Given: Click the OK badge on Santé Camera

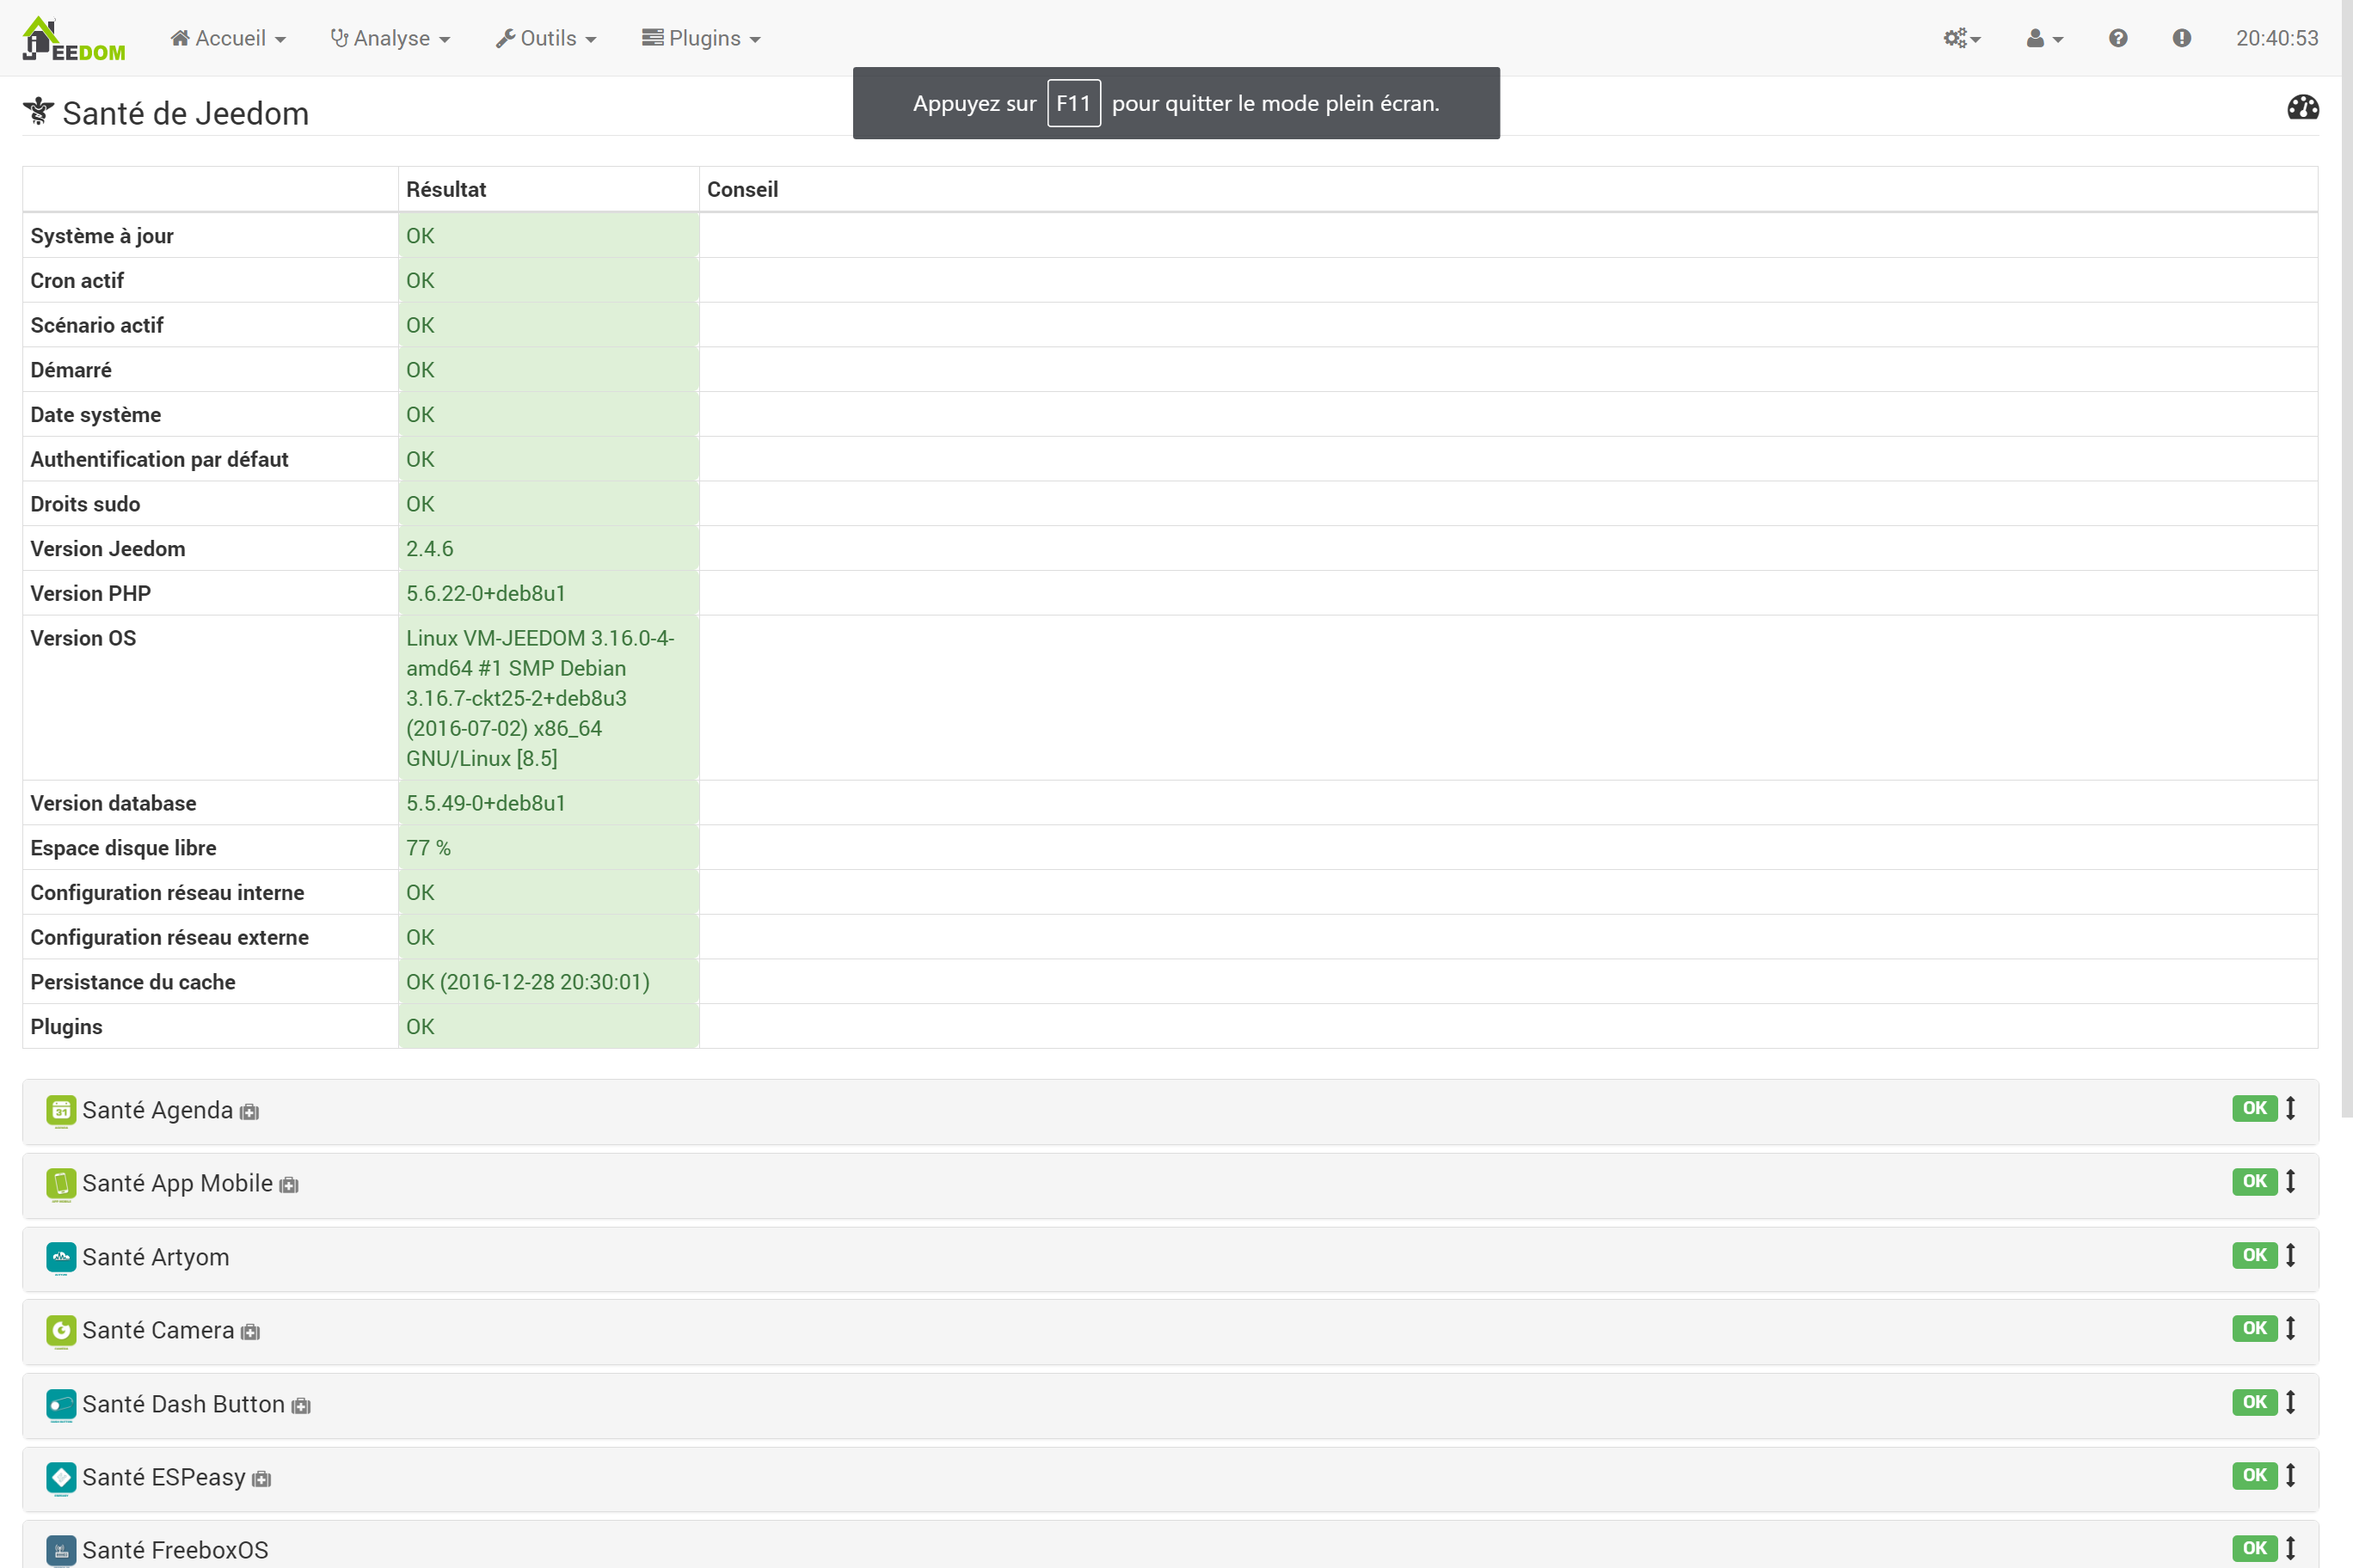Looking at the screenshot, I should coord(2255,1328).
